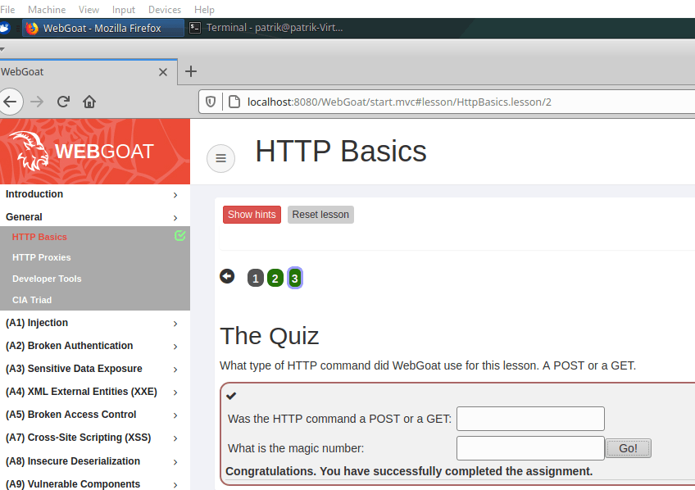
Task: Click the WebGoat goat logo
Action: (x=30, y=151)
